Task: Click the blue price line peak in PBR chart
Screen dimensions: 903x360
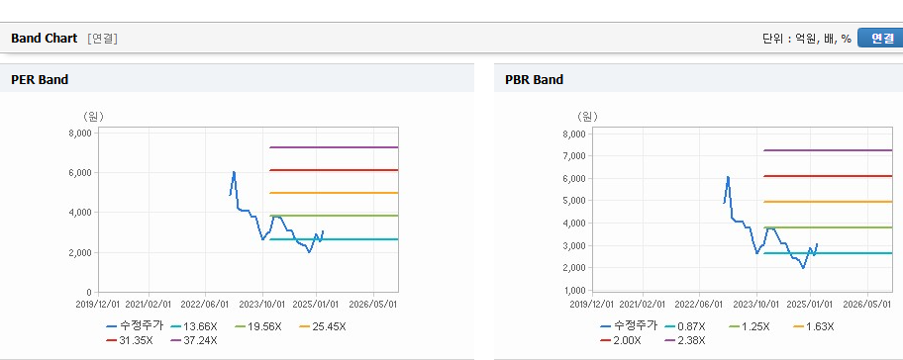Action: coord(728,177)
